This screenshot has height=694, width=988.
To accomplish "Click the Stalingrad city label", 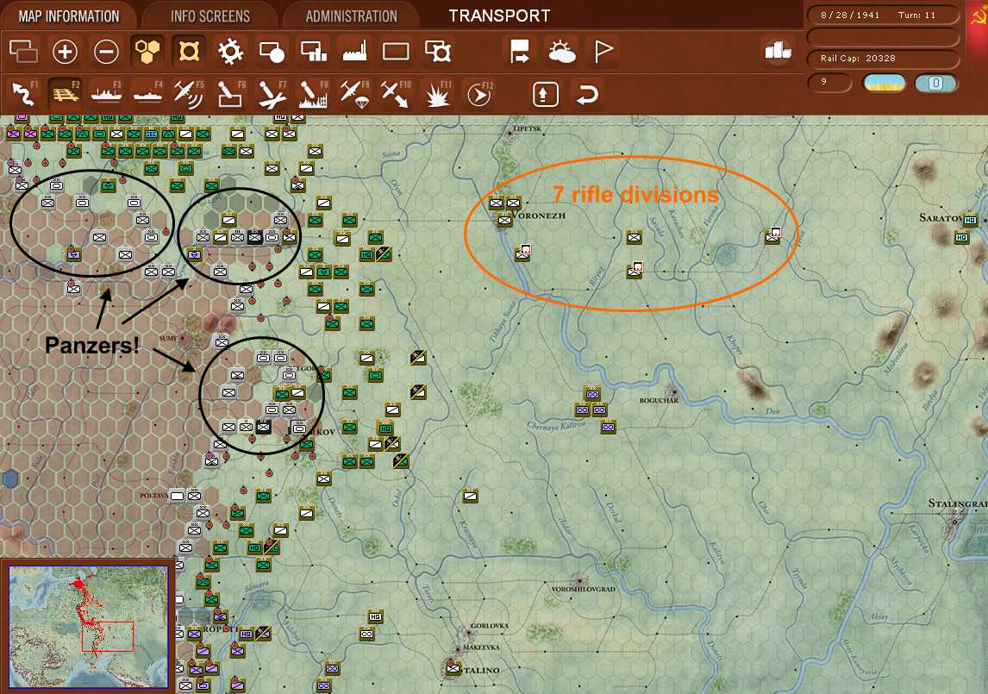I will (x=958, y=503).
